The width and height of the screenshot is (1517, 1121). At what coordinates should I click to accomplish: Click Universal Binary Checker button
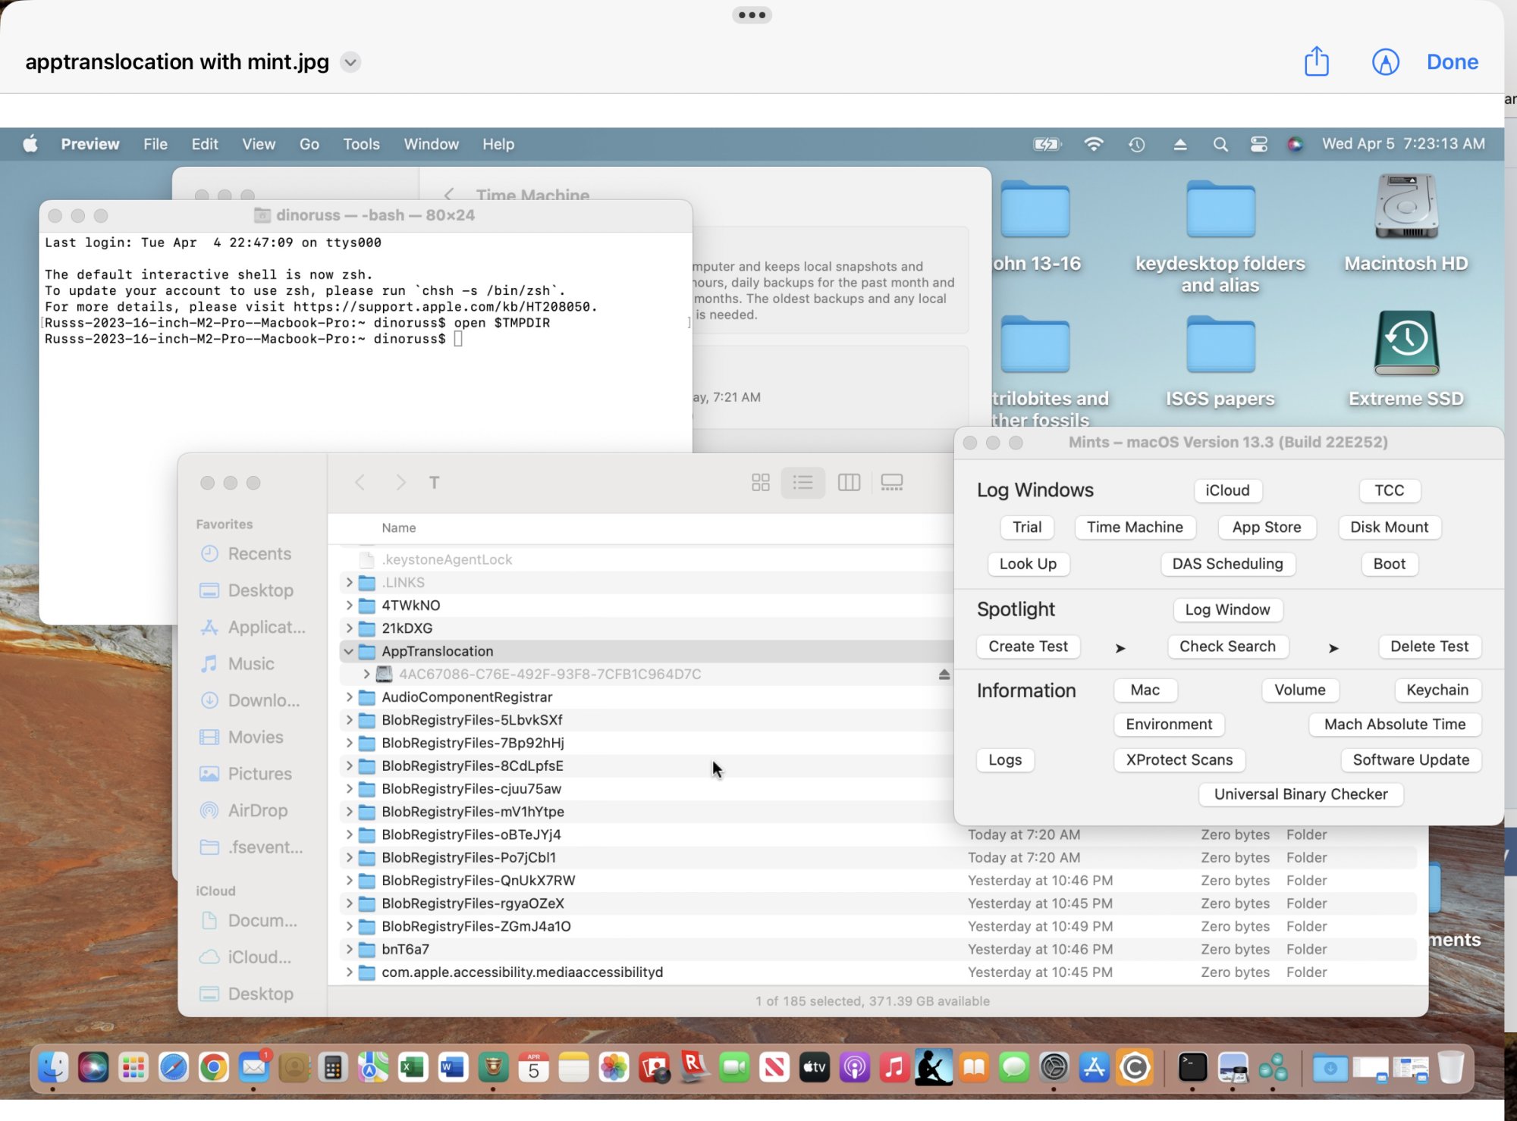(1301, 794)
